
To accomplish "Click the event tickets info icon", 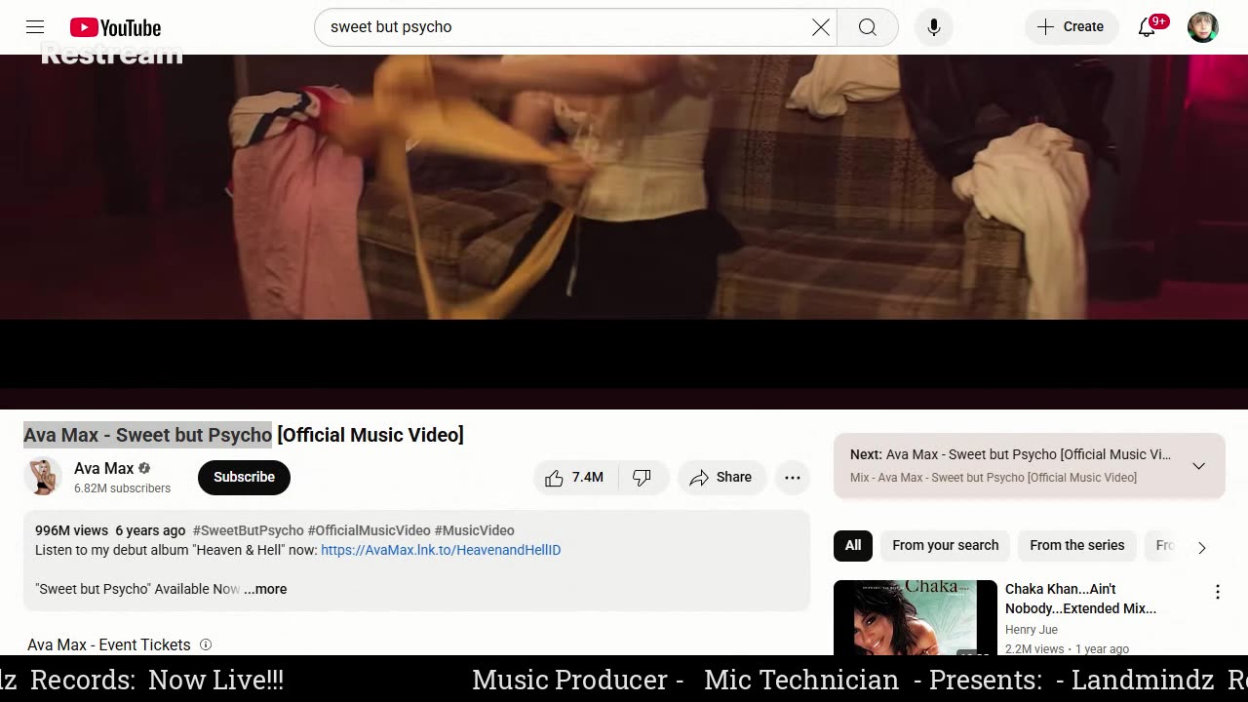I will (x=206, y=644).
